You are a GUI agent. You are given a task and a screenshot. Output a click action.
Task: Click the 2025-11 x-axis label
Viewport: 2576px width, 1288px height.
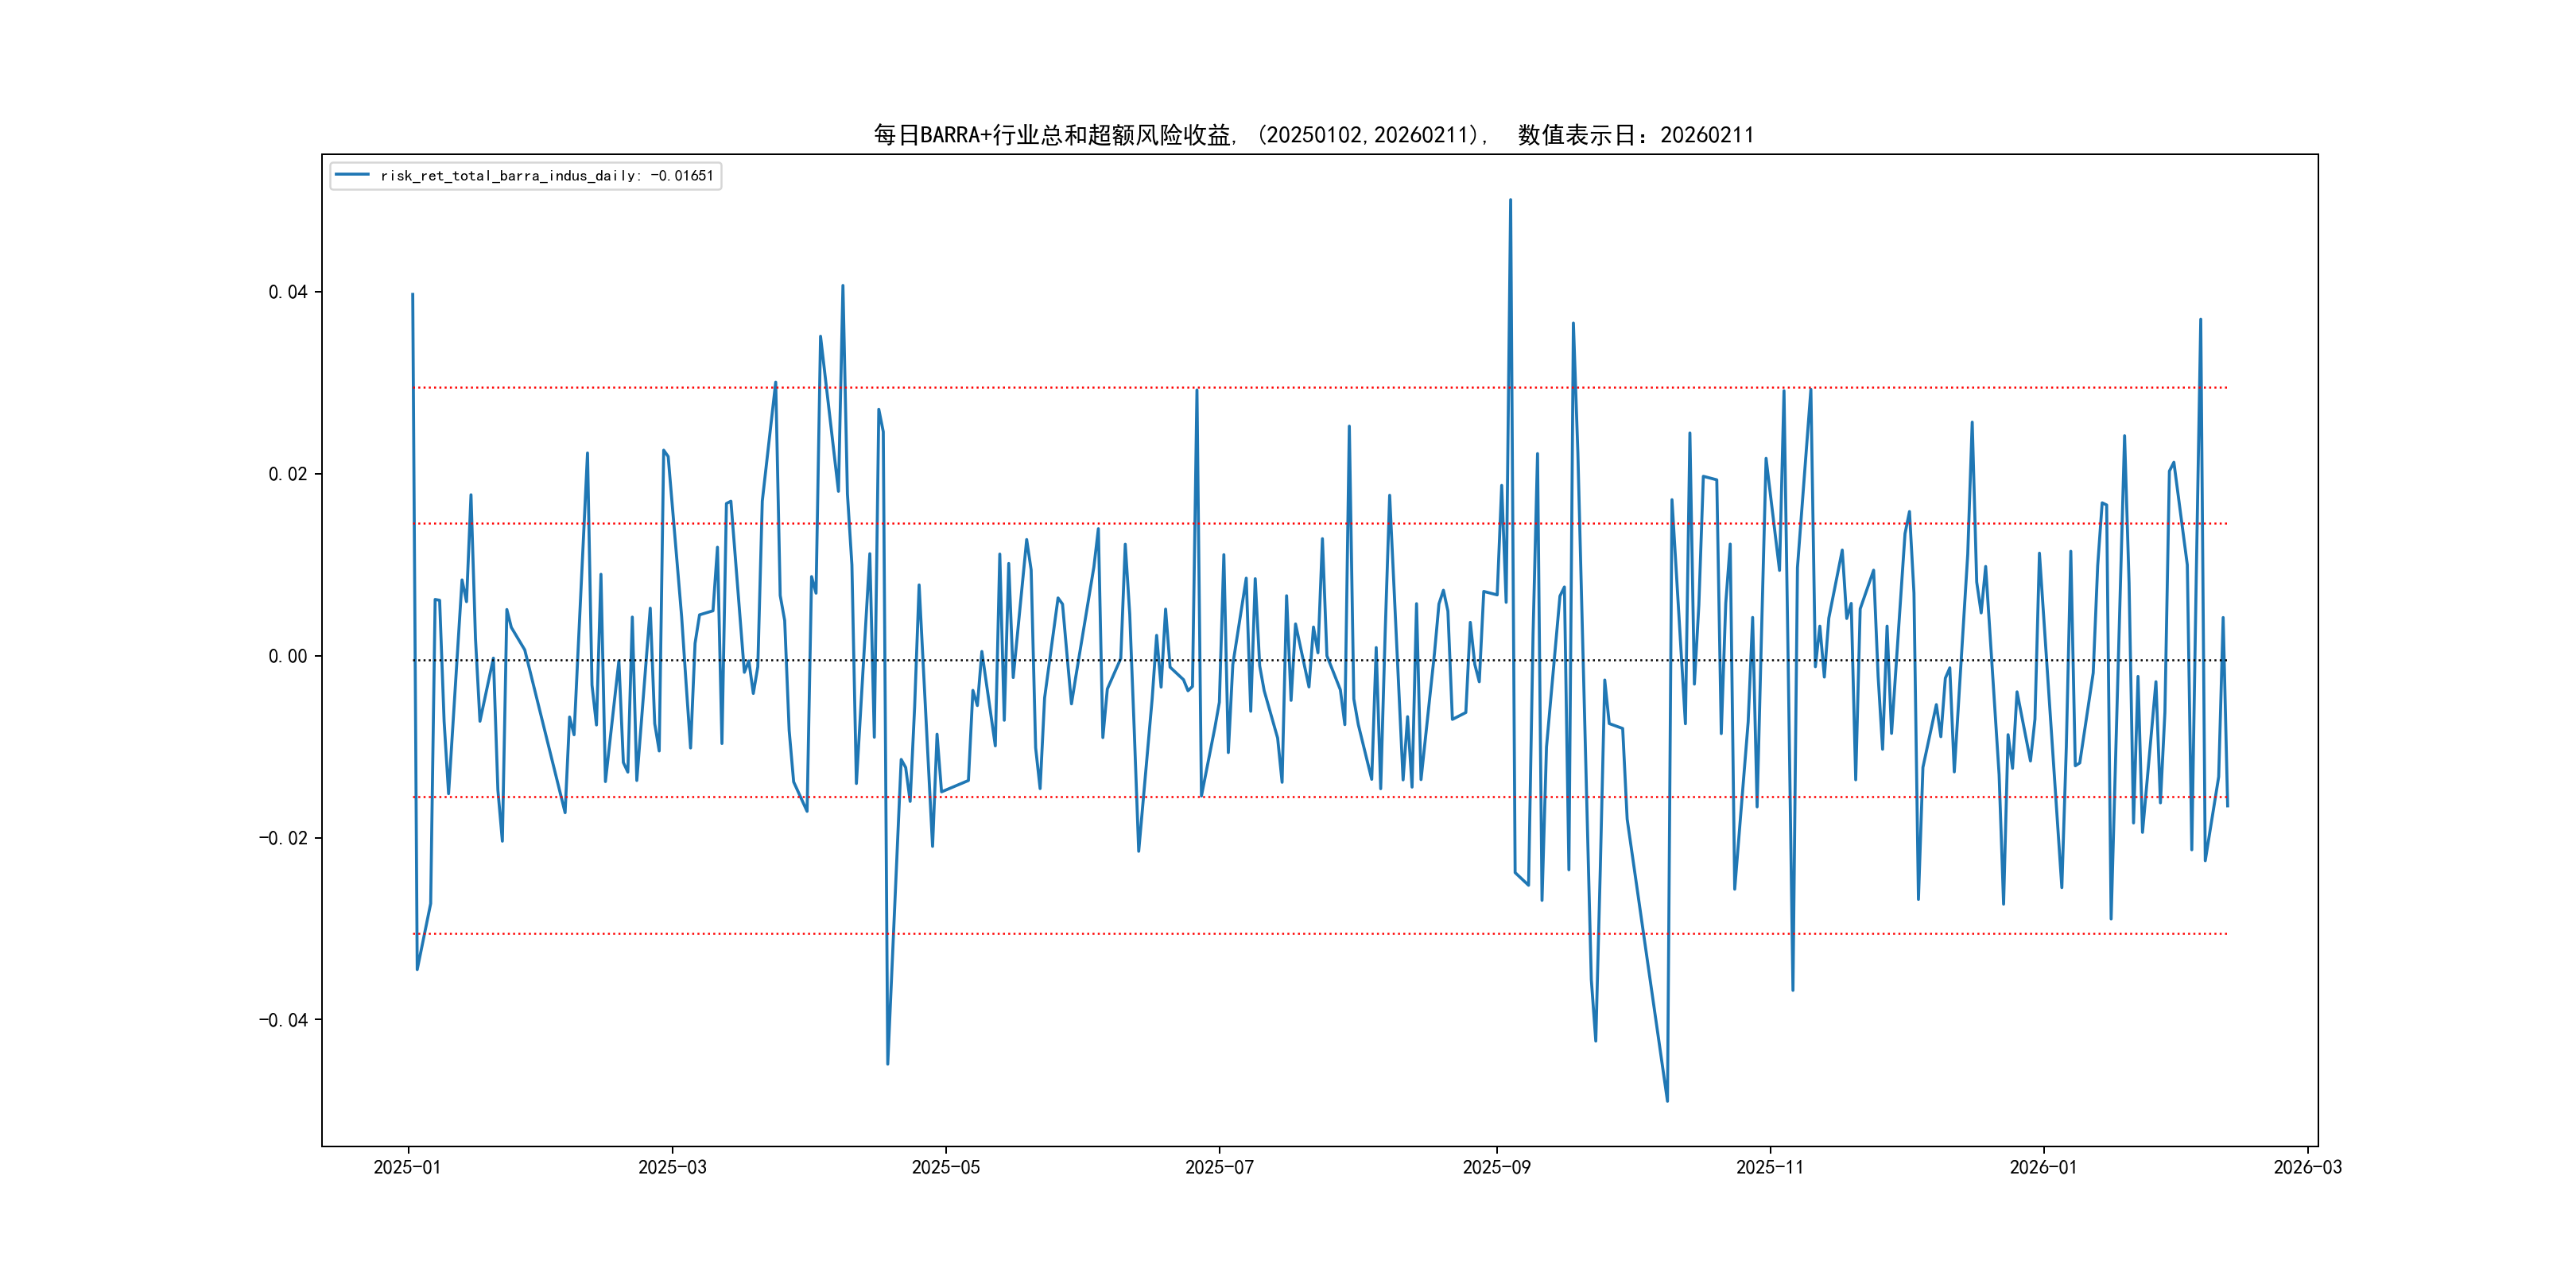click(1769, 1167)
